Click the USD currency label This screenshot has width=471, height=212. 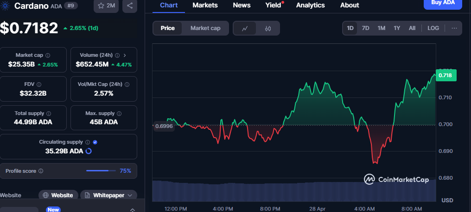447,200
